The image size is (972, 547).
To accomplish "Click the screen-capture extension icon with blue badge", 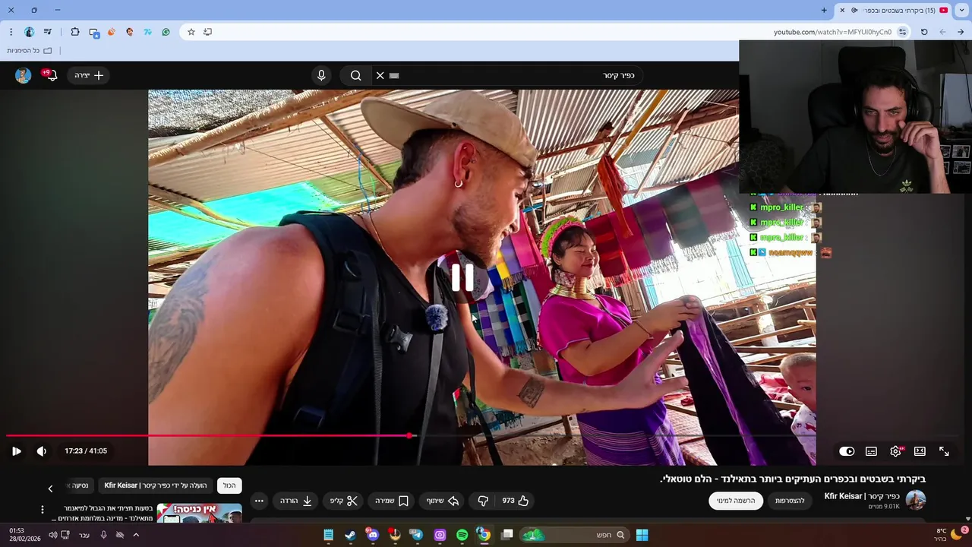I will pos(94,33).
